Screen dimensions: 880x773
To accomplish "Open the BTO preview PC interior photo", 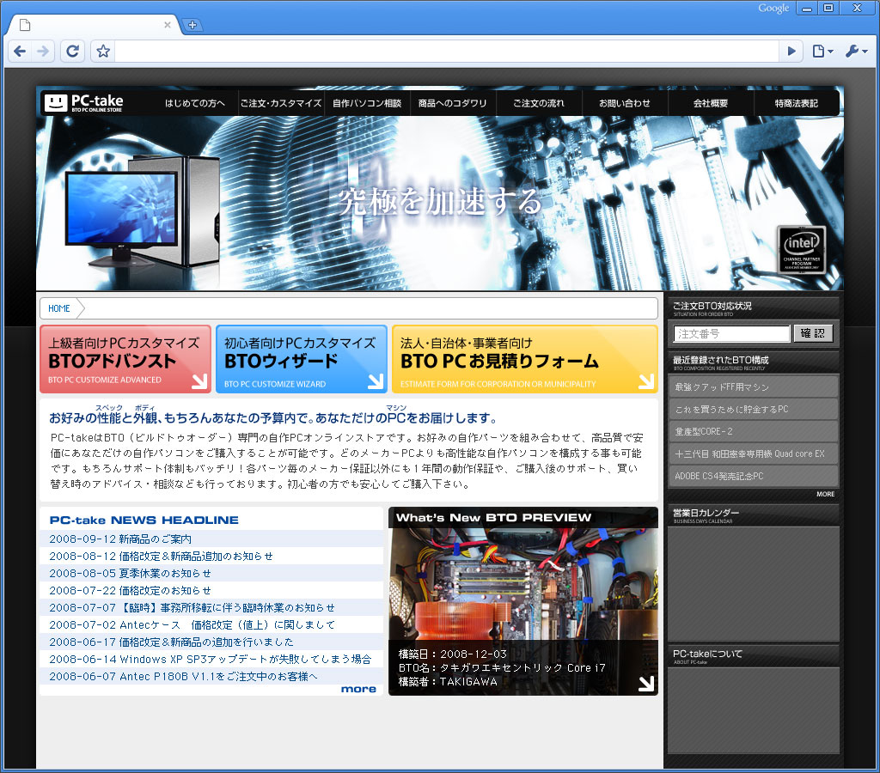I will [x=523, y=583].
